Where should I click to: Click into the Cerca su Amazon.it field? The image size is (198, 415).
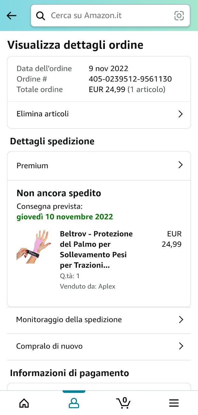click(x=110, y=16)
